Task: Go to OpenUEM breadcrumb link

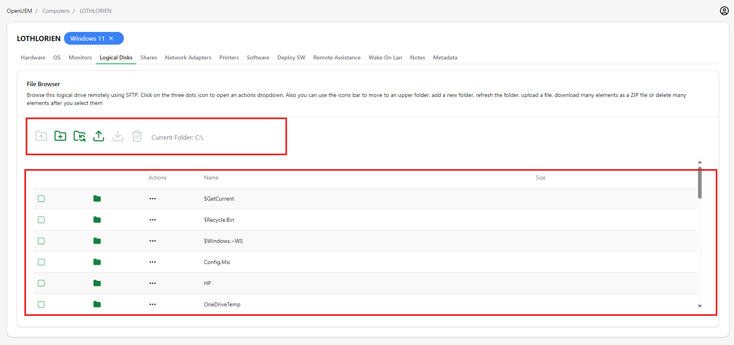Action: pos(19,11)
